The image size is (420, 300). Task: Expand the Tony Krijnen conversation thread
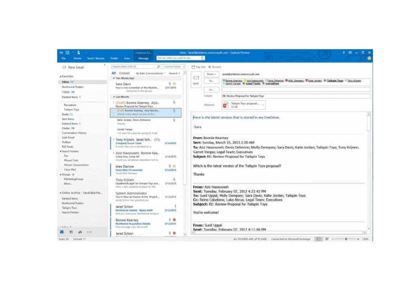pos(113,140)
